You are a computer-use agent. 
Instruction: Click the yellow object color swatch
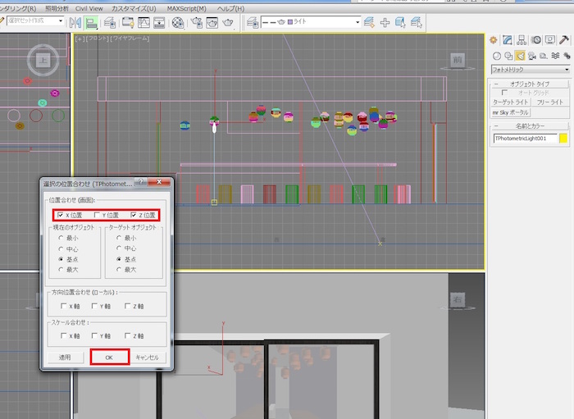pos(563,139)
